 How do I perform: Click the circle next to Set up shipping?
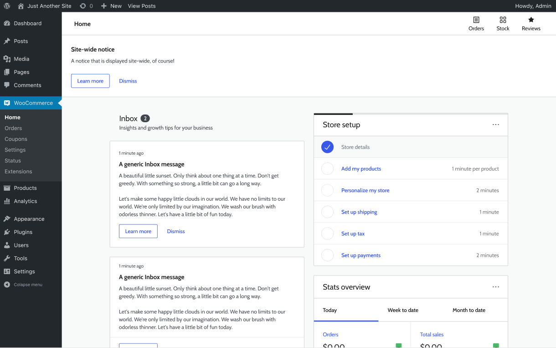(327, 212)
